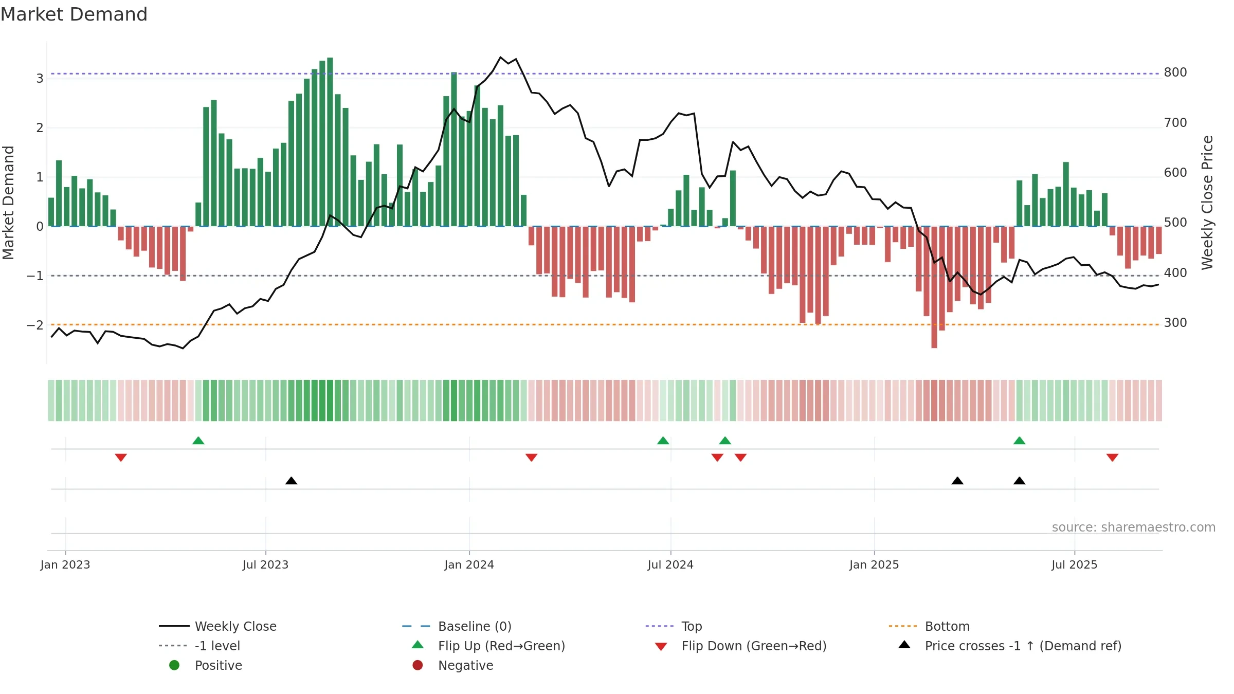The height and width of the screenshot is (694, 1234).
Task: Click the green flip-up marker before Jul 2025
Action: 1020,441
